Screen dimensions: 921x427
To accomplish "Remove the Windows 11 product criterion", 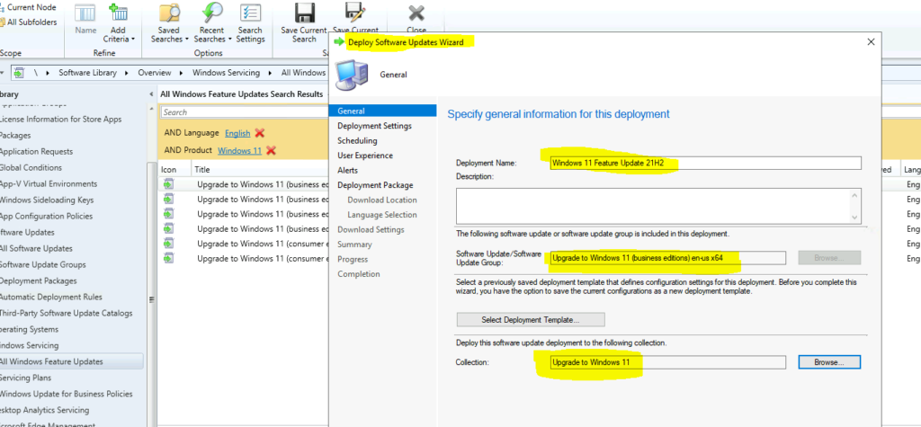I will click(x=271, y=150).
